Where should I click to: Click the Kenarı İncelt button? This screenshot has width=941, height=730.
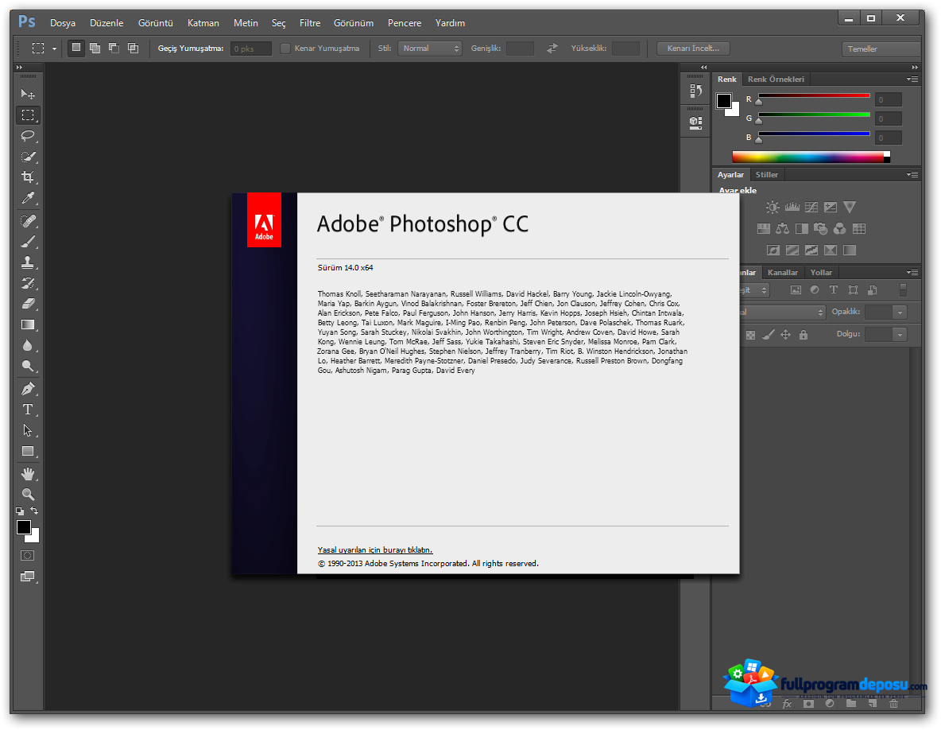[693, 49]
